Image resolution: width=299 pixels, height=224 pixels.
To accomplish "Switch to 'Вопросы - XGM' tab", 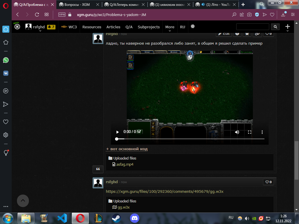I will click(x=77, y=5).
